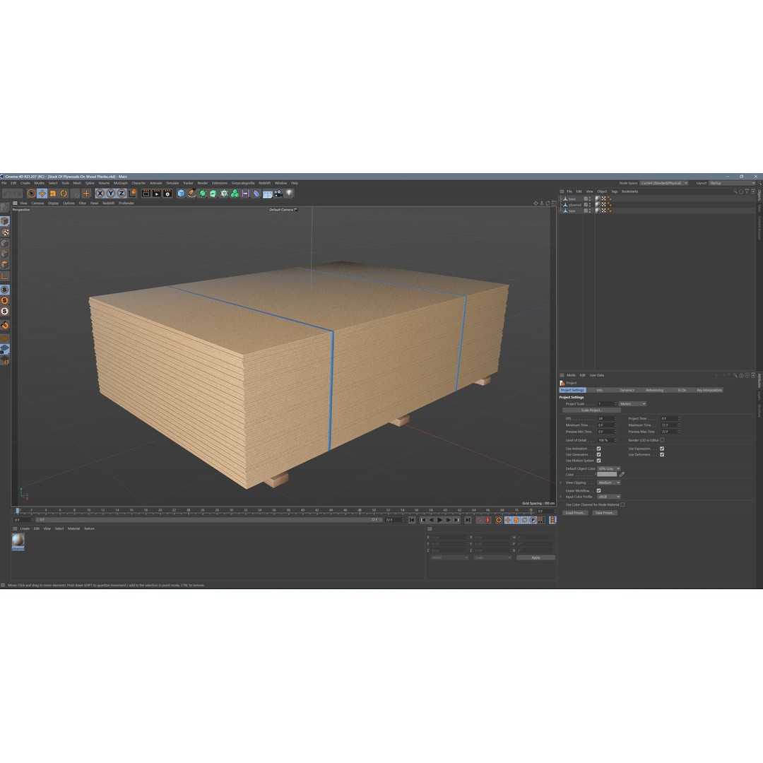Select the Texture mode icon in left sidebar
Screen dimensions: 763x763
[x=5, y=232]
